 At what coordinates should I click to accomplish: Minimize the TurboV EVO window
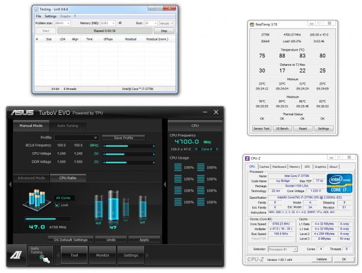click(205, 112)
